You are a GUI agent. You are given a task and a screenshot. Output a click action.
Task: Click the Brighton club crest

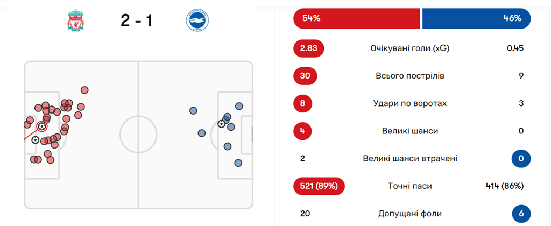(x=197, y=21)
